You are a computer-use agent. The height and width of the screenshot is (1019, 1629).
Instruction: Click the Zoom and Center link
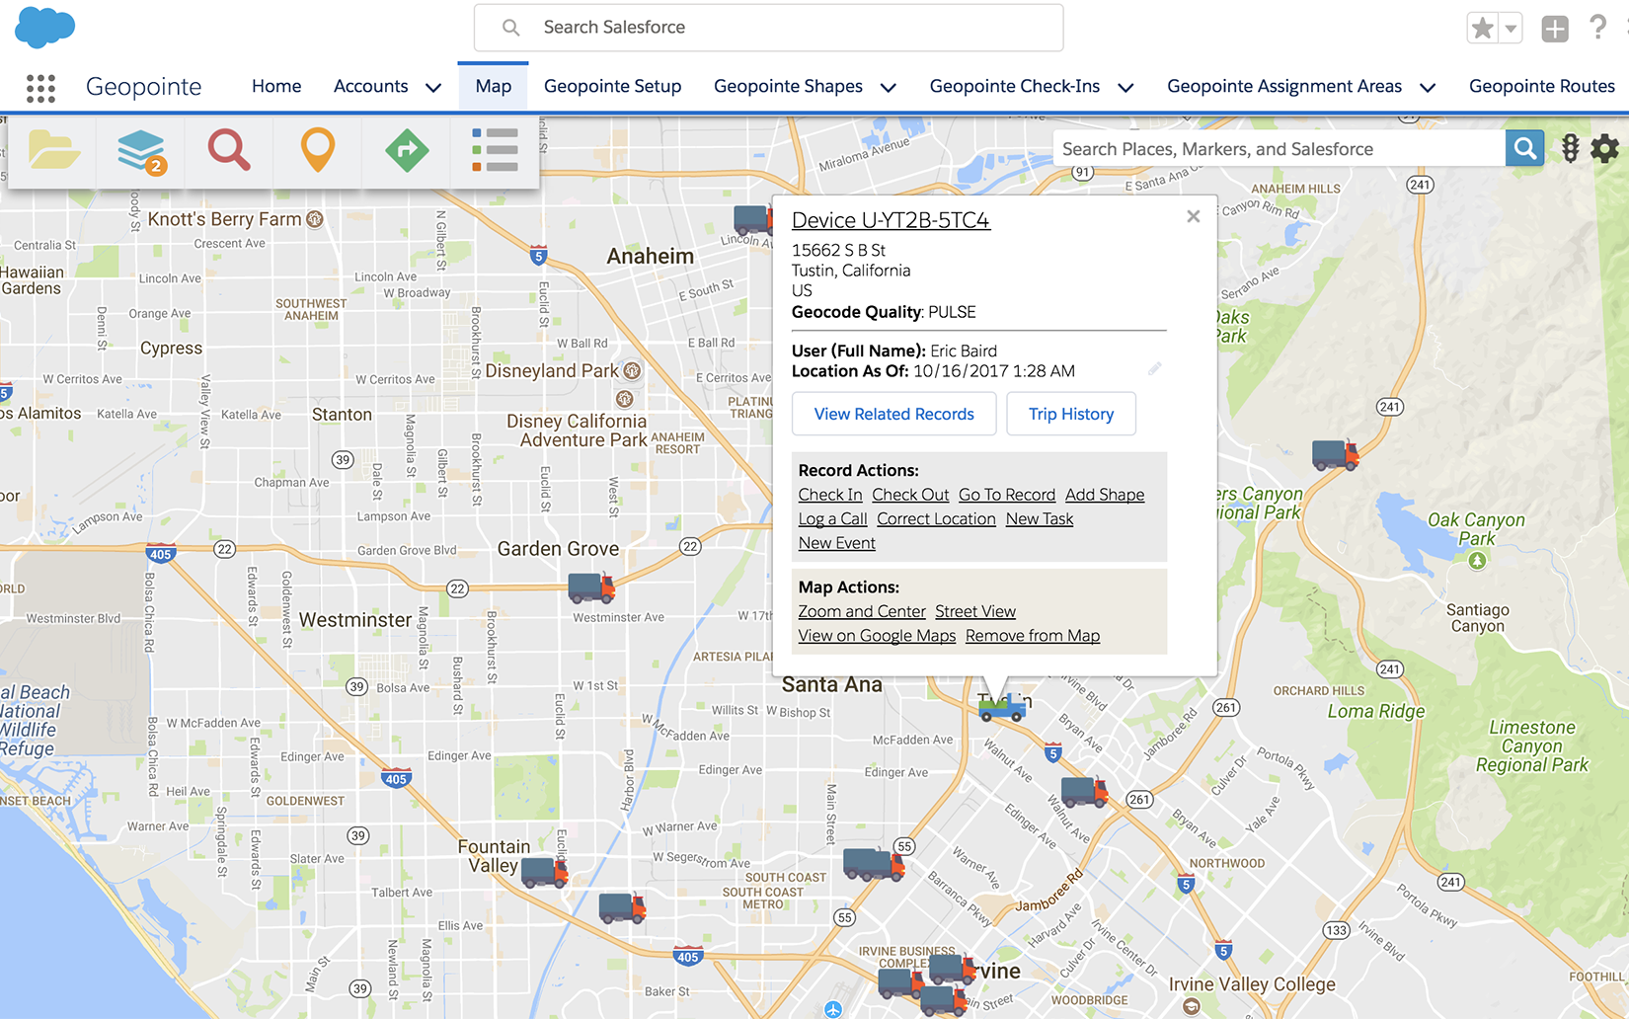pos(862,611)
